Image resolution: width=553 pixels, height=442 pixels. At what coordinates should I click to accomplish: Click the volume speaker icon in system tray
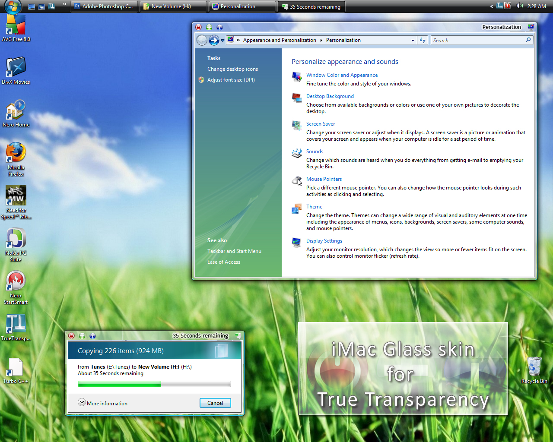[519, 6]
